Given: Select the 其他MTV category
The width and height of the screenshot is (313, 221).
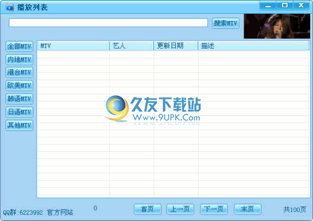Looking at the screenshot, I should tap(19, 125).
